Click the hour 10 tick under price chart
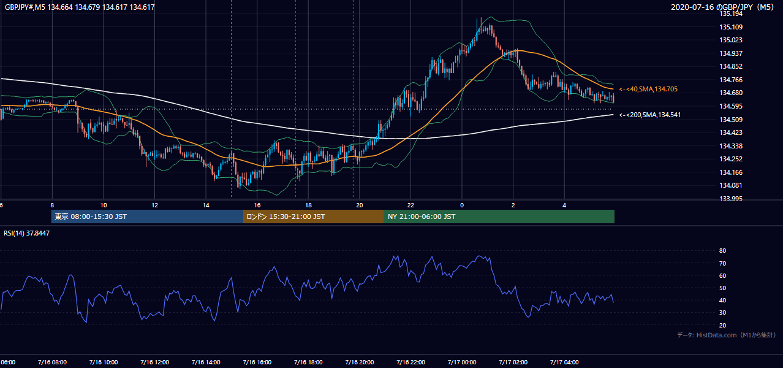 coord(104,205)
